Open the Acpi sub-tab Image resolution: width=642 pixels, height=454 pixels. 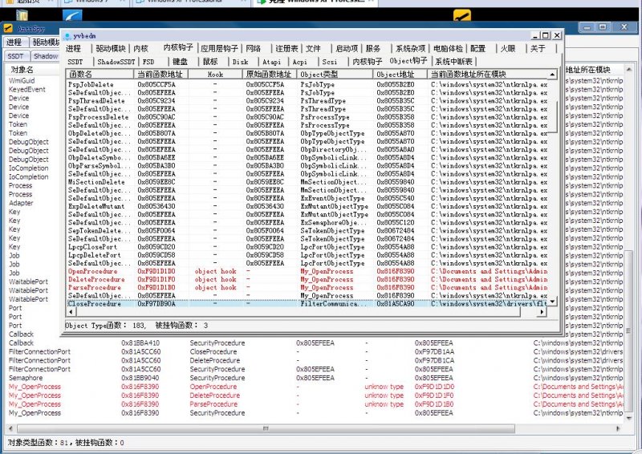[x=299, y=62]
